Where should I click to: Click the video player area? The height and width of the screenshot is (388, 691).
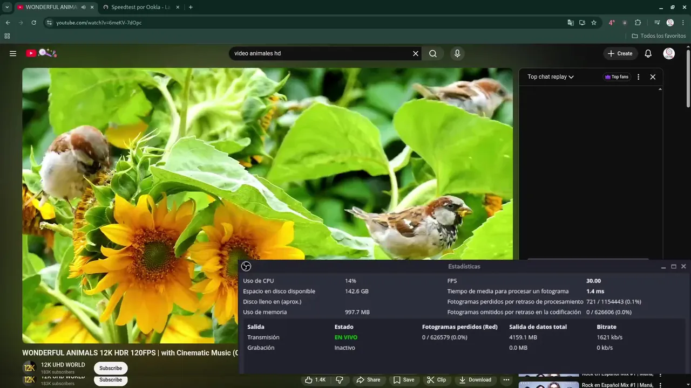point(267,205)
